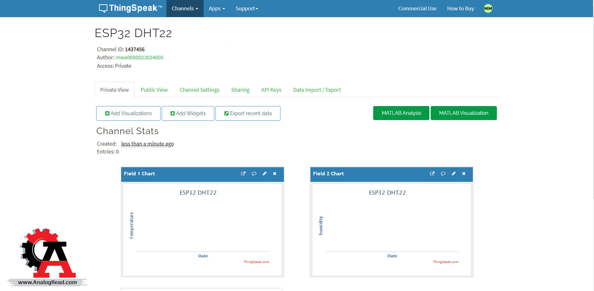Switch to Data Import / Export tab

[x=317, y=90]
